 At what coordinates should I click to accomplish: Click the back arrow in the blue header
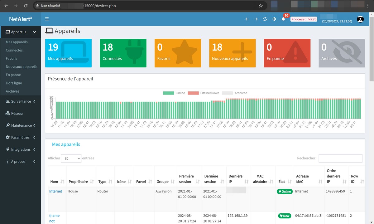tap(247, 19)
